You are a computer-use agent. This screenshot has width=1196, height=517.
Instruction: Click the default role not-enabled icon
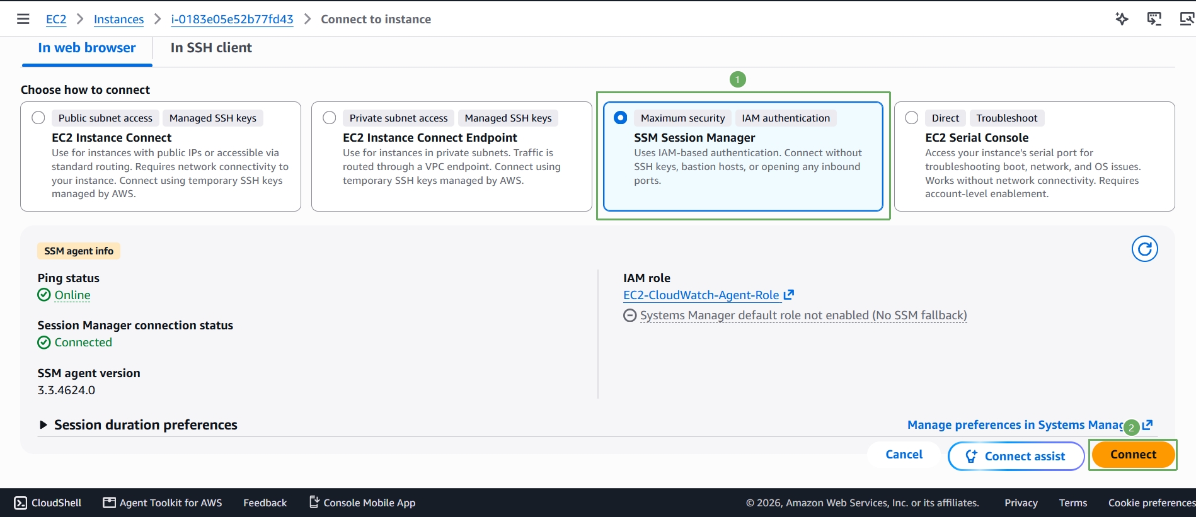630,315
